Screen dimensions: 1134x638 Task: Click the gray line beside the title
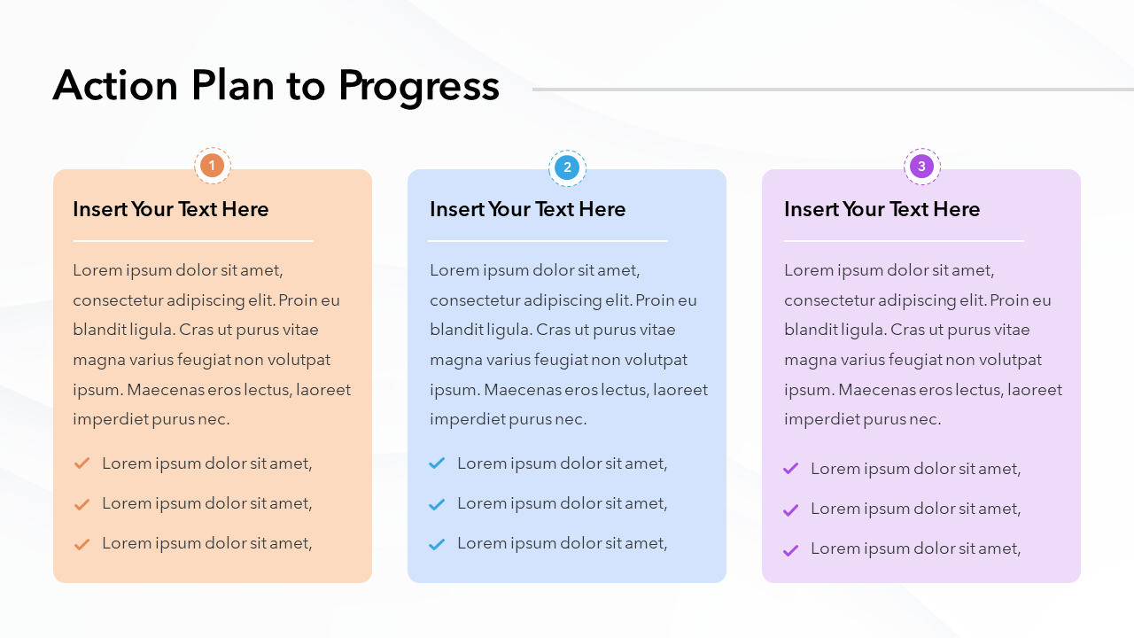(x=833, y=89)
